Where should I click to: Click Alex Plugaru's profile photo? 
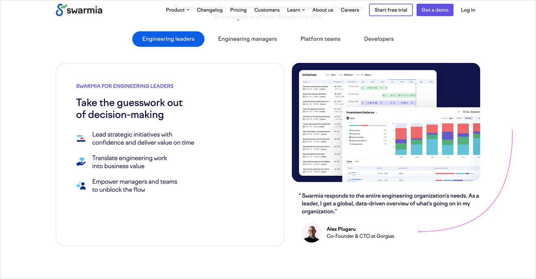[311, 233]
